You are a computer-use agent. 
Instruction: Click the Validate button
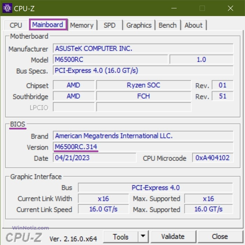172,237
